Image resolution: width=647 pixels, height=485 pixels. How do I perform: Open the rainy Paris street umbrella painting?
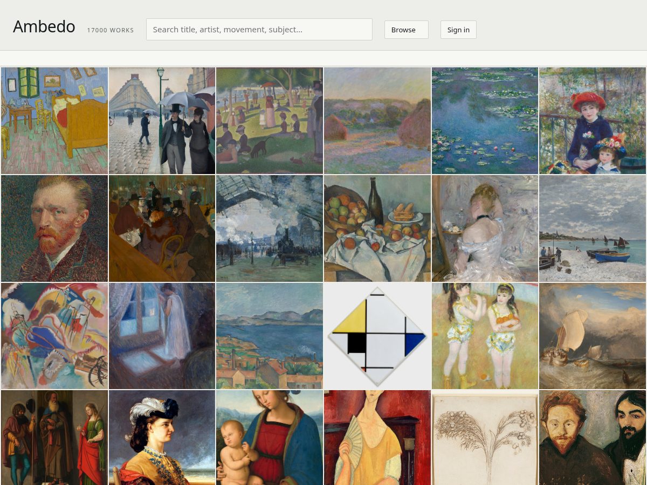[x=162, y=121]
